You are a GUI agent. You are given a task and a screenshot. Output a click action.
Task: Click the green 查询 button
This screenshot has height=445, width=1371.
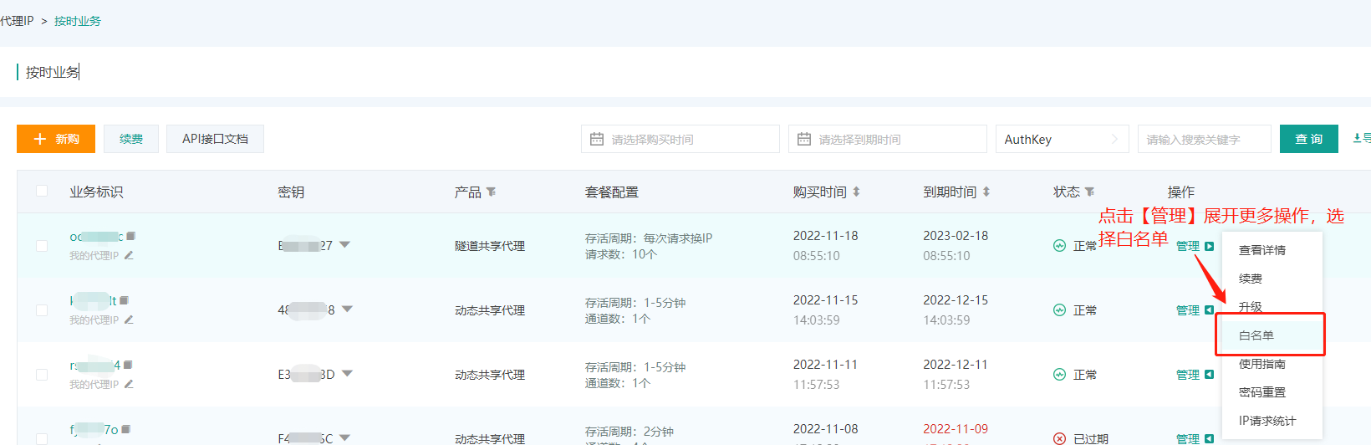click(1308, 139)
